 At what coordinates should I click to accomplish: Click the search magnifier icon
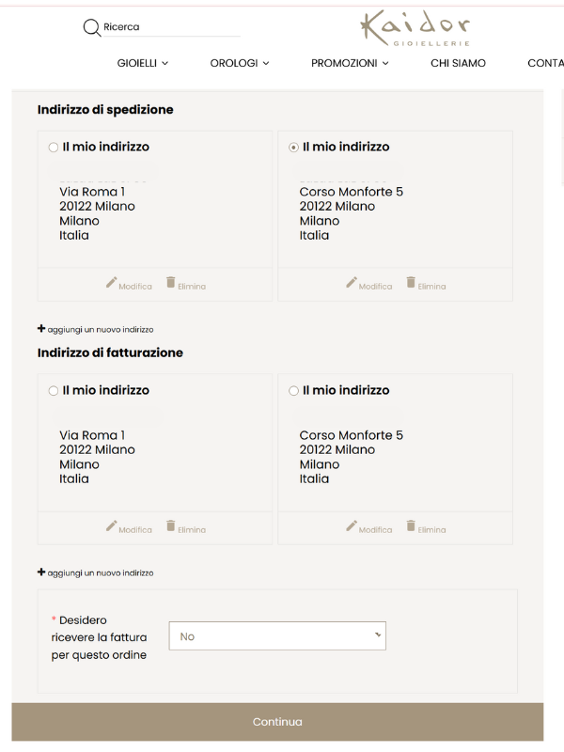click(91, 27)
